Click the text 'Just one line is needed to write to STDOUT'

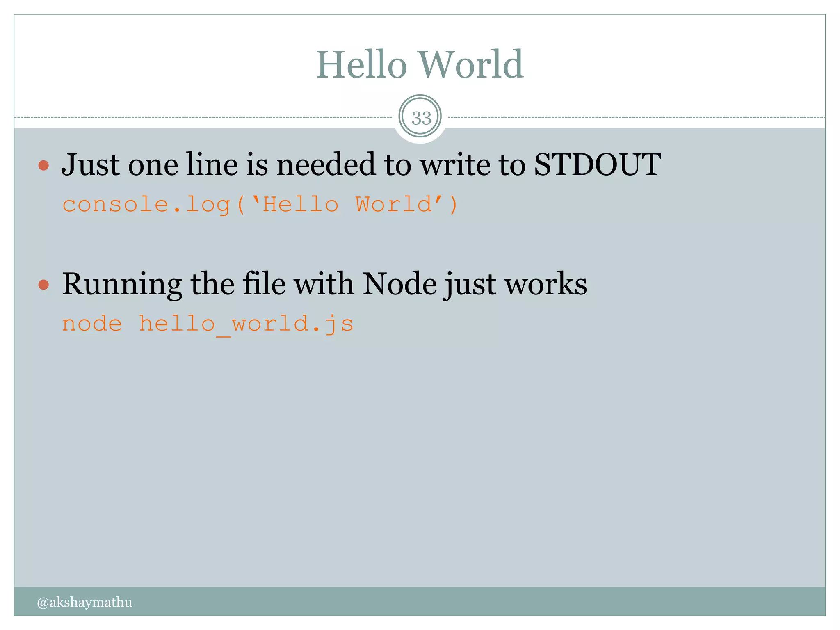[x=361, y=164]
